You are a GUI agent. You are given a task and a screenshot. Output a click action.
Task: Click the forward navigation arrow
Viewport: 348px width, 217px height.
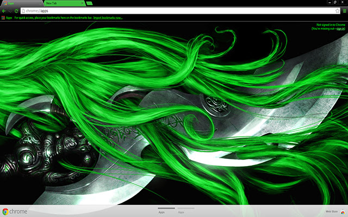tap(10, 11)
